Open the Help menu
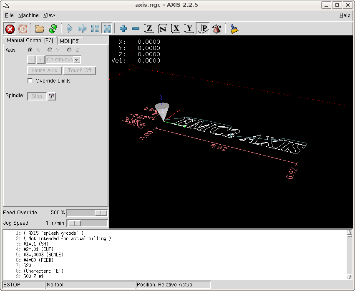Image resolution: width=355 pixels, height=291 pixels. click(x=345, y=15)
